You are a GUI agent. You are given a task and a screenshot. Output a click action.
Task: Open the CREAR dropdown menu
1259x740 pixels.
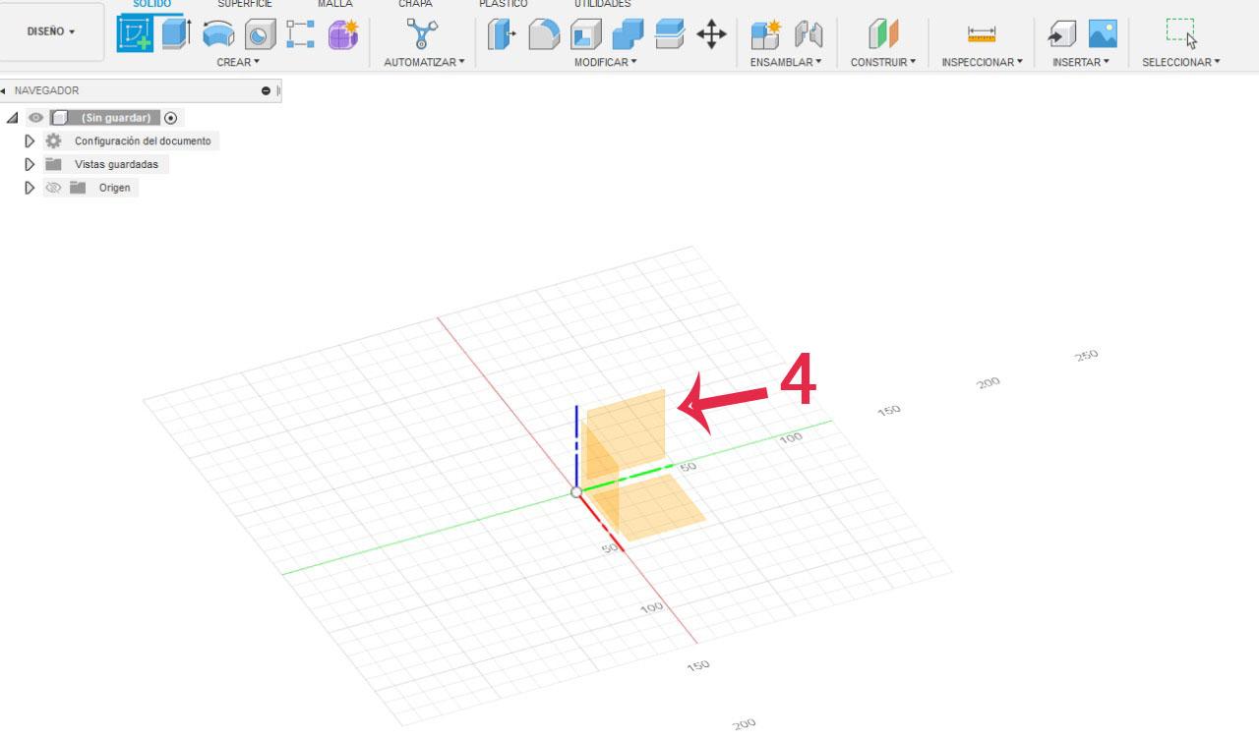(238, 62)
